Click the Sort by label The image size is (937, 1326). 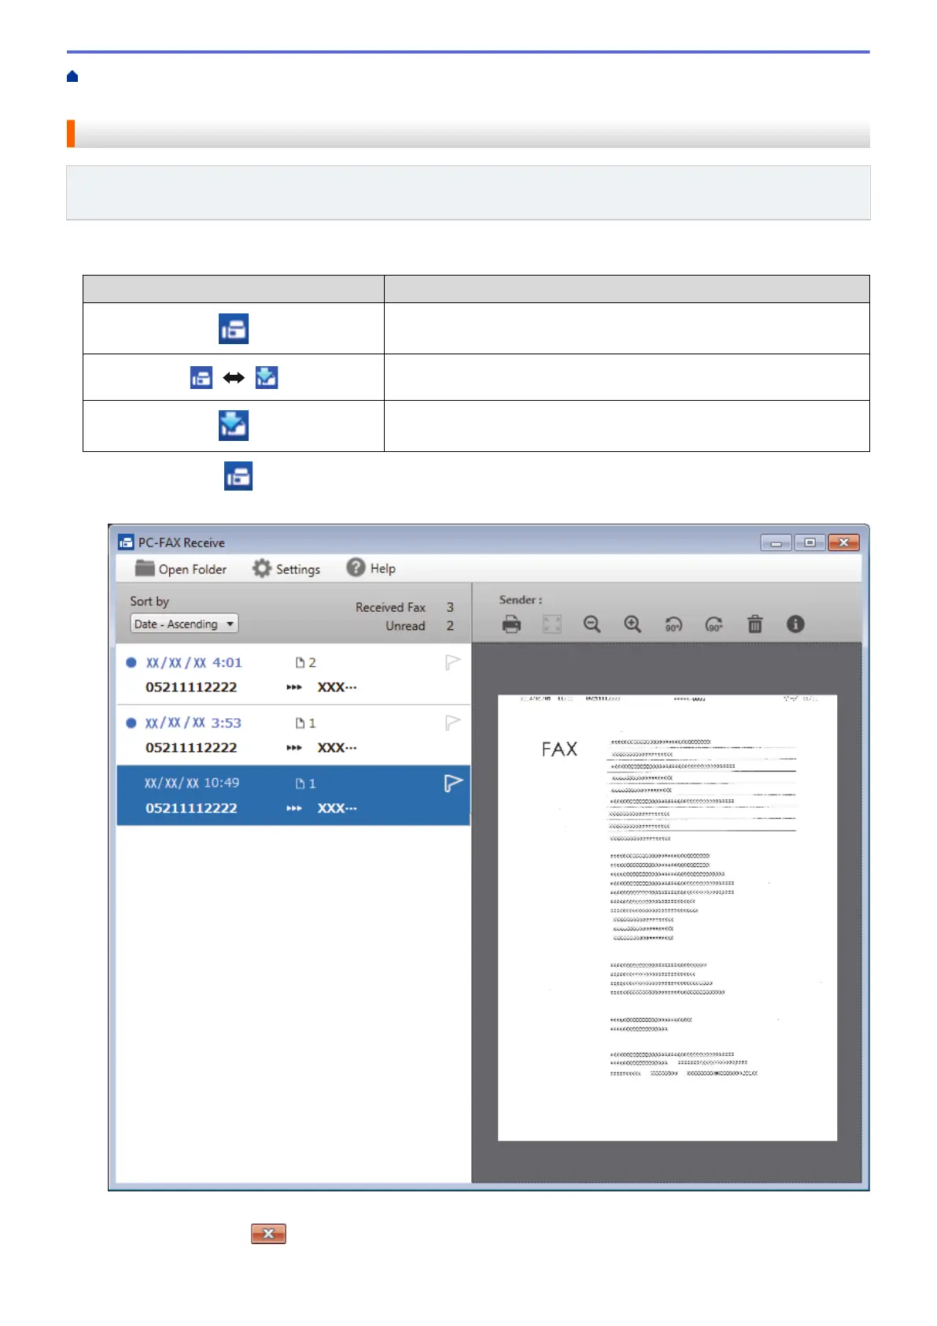tap(149, 601)
